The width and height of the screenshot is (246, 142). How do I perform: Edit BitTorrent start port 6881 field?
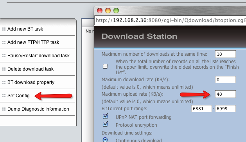click(201, 109)
